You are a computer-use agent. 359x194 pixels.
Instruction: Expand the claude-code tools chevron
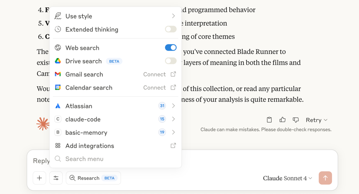click(x=173, y=119)
